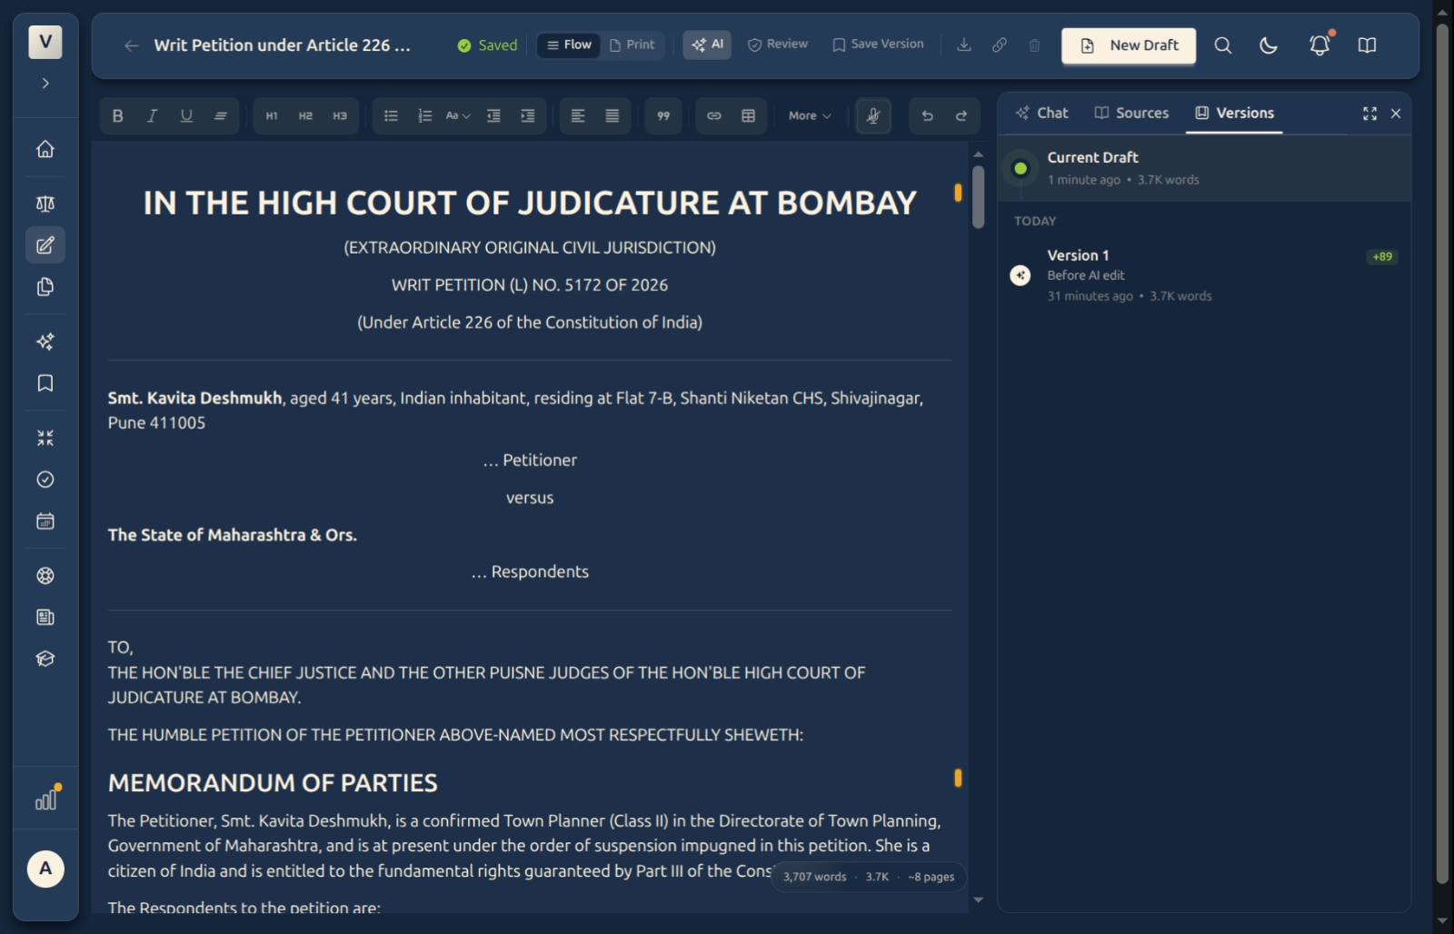Undo the last edit

tap(927, 115)
